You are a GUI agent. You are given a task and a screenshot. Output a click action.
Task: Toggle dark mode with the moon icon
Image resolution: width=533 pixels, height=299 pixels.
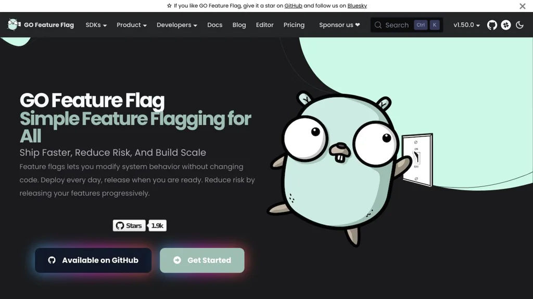(519, 25)
